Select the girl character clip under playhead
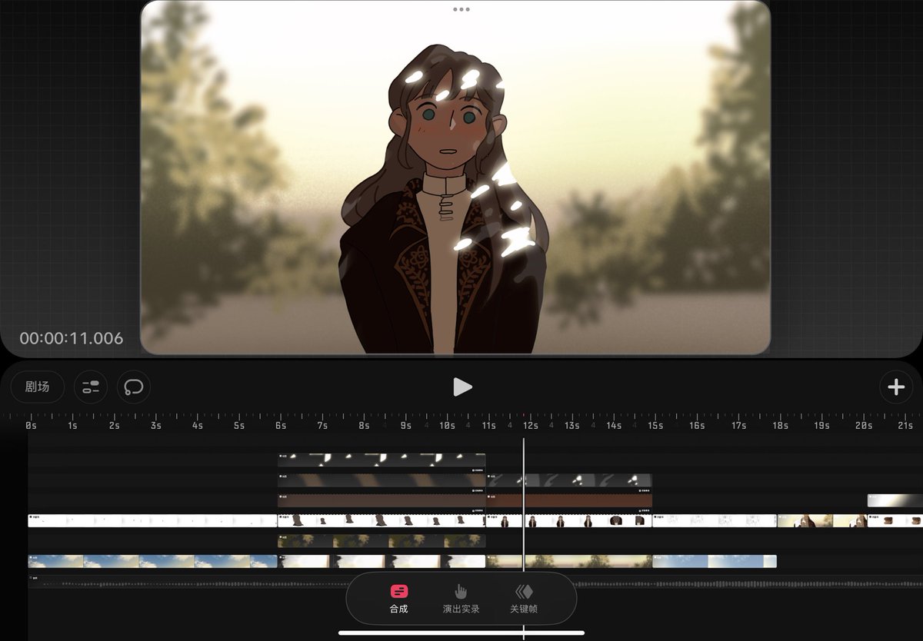923x641 pixels. [x=569, y=520]
